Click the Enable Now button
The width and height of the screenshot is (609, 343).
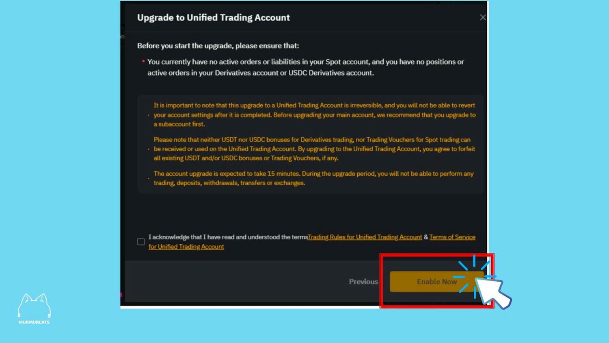point(436,281)
